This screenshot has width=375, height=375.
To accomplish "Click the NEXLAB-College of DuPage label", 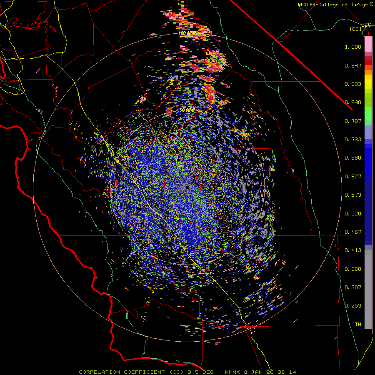I will click(333, 5).
